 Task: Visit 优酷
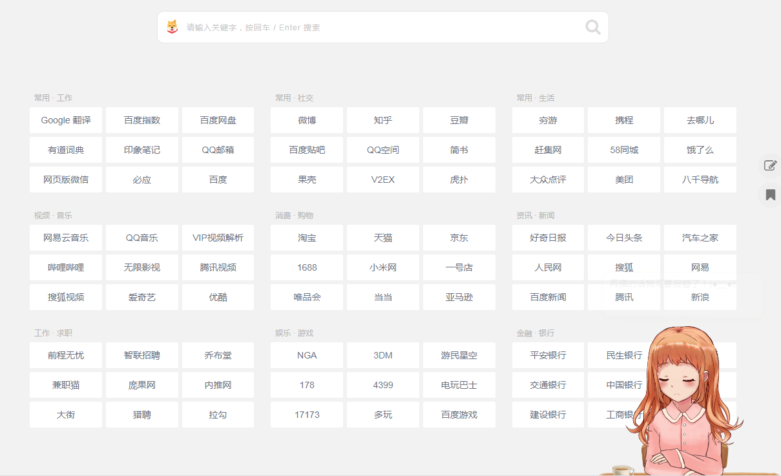click(218, 297)
